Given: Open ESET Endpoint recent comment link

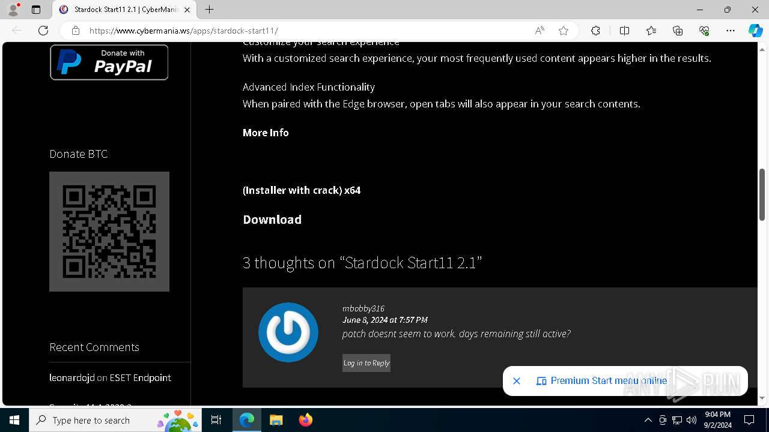Looking at the screenshot, I should pos(141,377).
